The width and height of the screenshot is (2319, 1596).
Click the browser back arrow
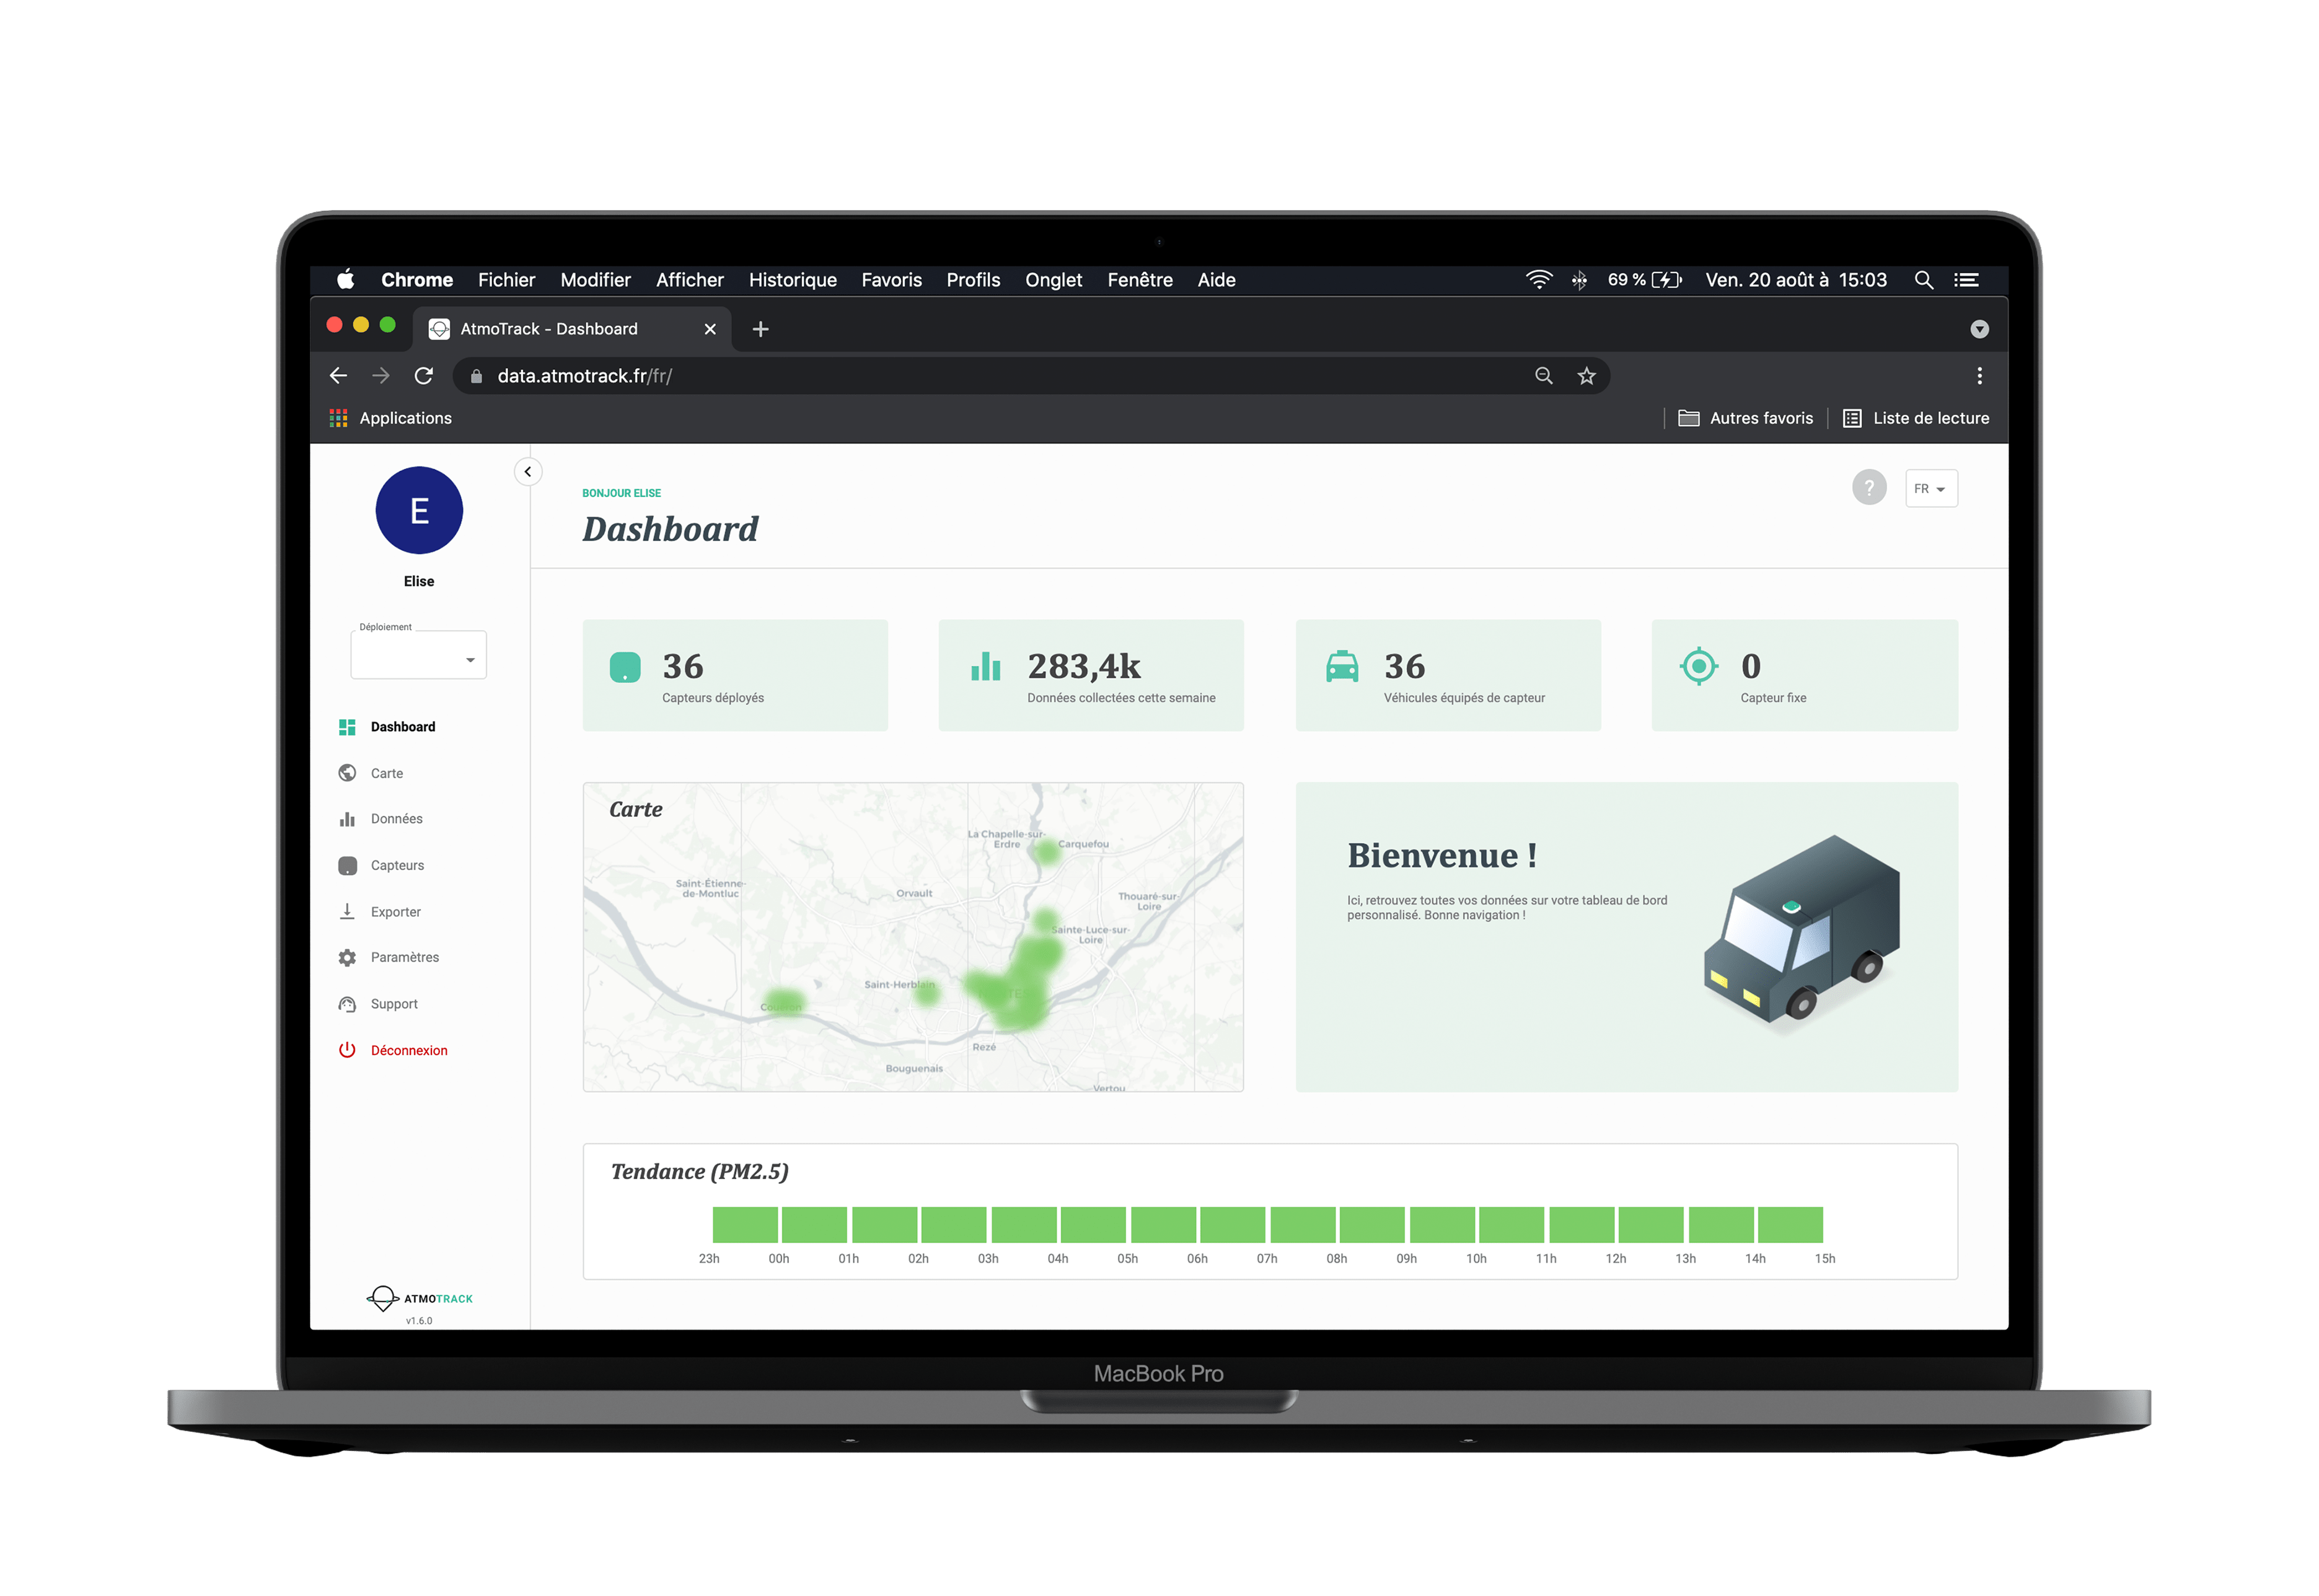338,376
